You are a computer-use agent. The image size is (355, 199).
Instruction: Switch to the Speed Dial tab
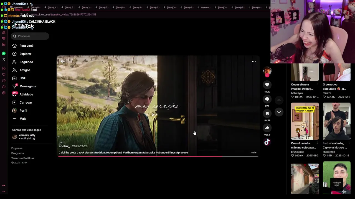tap(17, 7)
